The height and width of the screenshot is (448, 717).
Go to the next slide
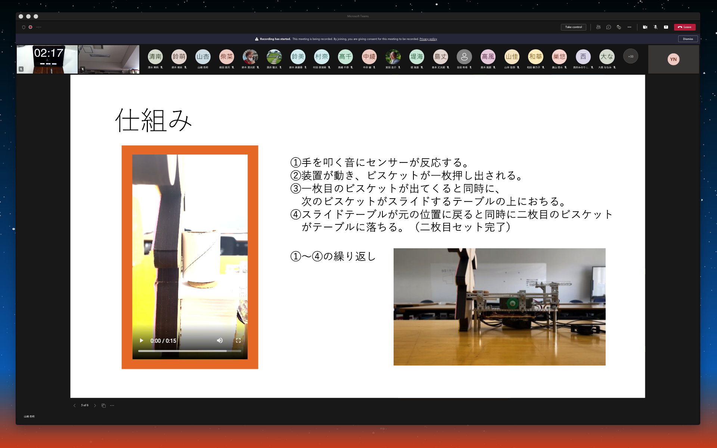click(x=95, y=405)
